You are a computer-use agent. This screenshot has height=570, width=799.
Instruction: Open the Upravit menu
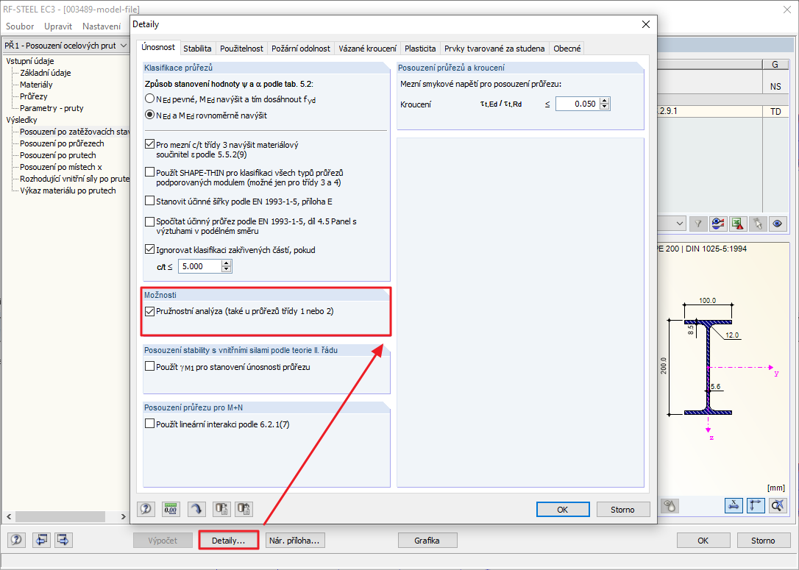tap(58, 26)
